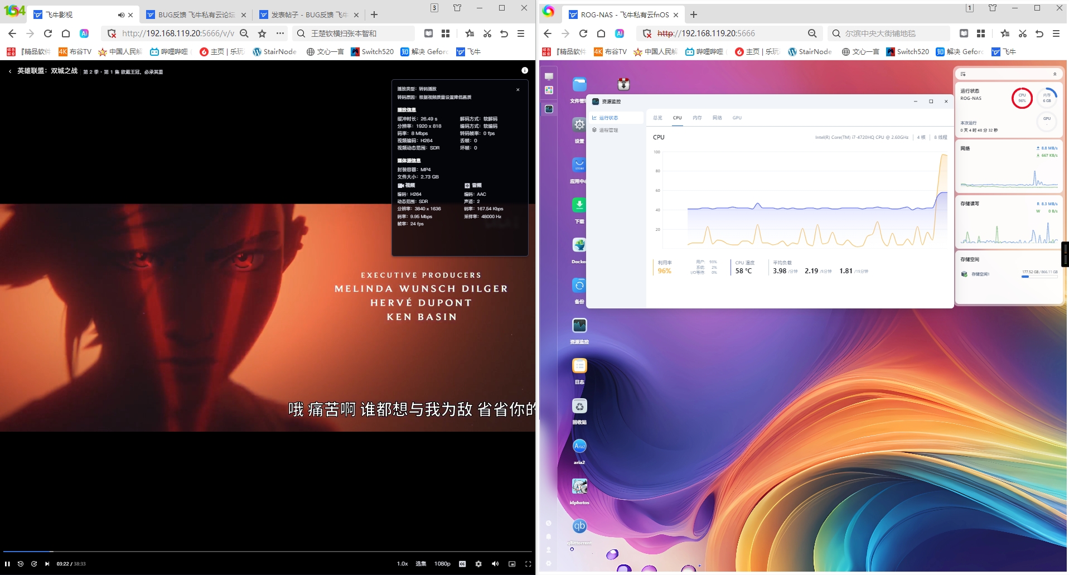The height and width of the screenshot is (575, 1069).
Task: Switch to the GPU tab
Action: pyautogui.click(x=737, y=118)
